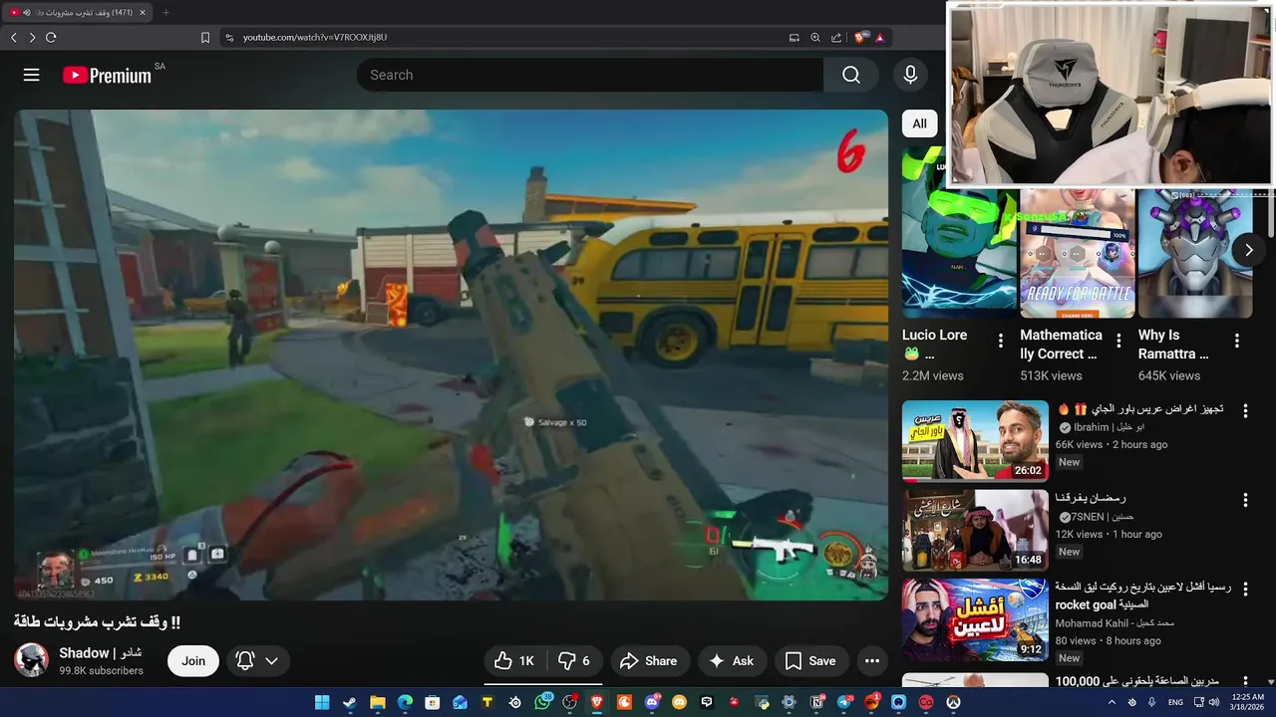
Task: Open Microsoft Edge from the taskbar
Action: 405,702
